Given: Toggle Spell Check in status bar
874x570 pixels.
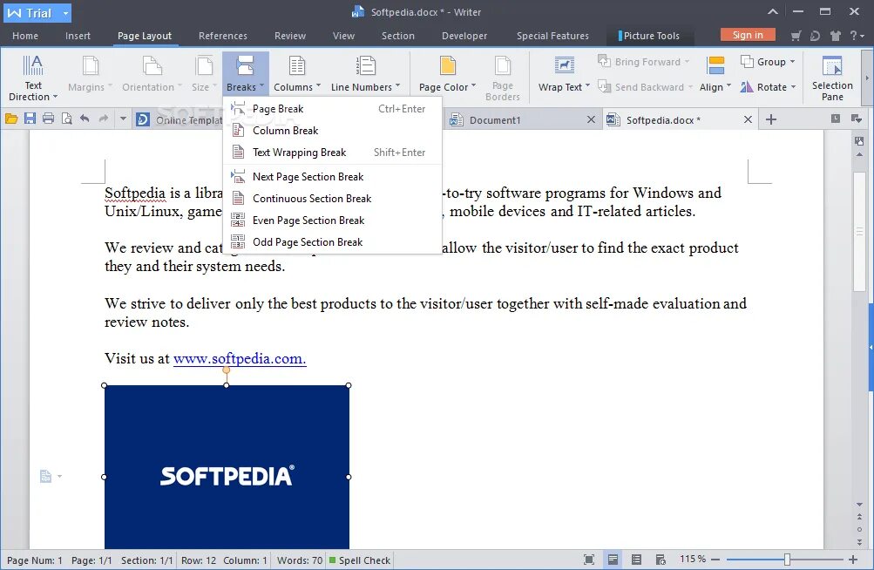Looking at the screenshot, I should tap(360, 560).
